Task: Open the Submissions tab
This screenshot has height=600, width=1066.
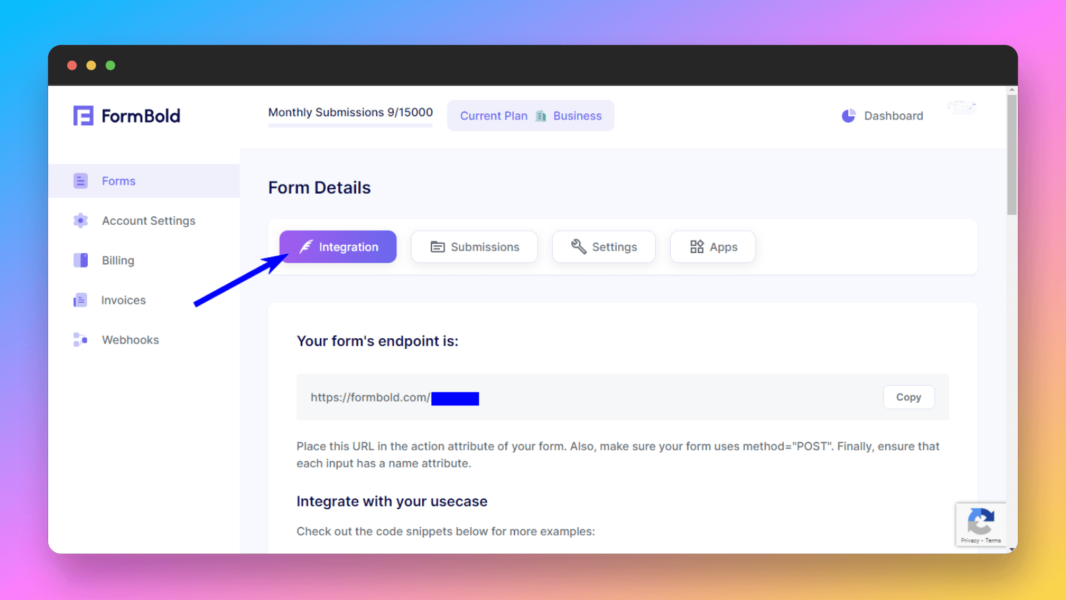Action: [x=474, y=247]
